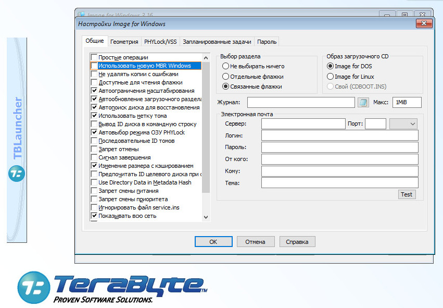Screen dimensions: 443x308
Task: Close the Настройки Image for Windows dialog
Action: [424, 23]
